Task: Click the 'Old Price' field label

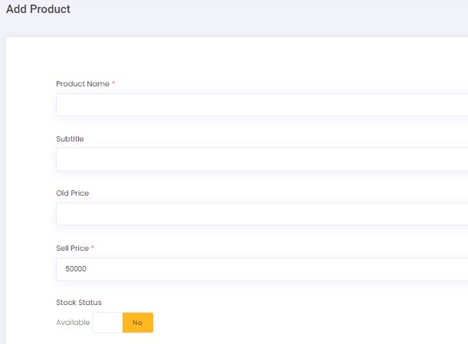Action: pos(73,193)
